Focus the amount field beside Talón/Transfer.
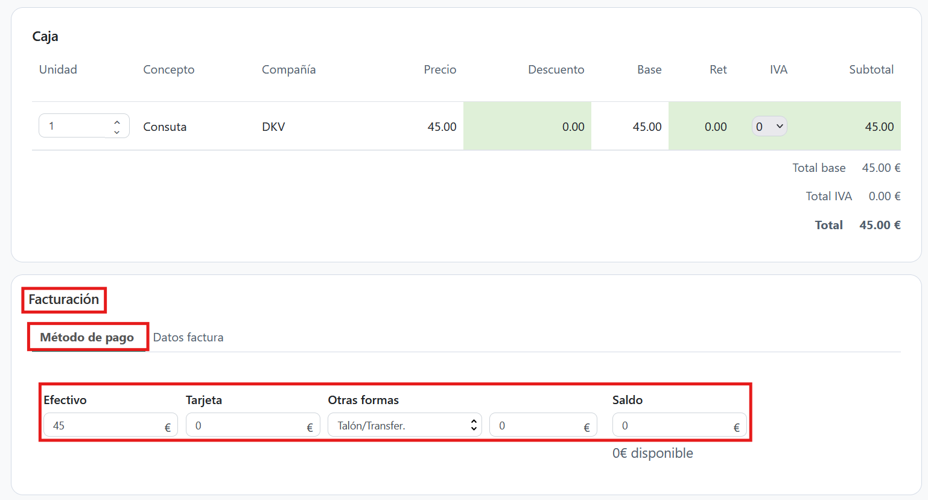 tap(537, 425)
